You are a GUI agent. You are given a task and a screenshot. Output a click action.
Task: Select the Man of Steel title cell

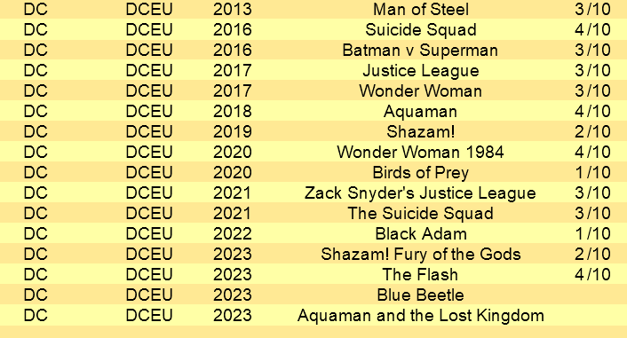coord(421,9)
